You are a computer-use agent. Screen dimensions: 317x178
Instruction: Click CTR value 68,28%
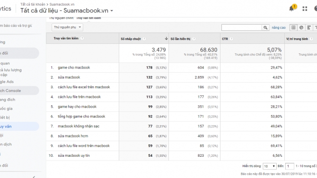coord(276,87)
